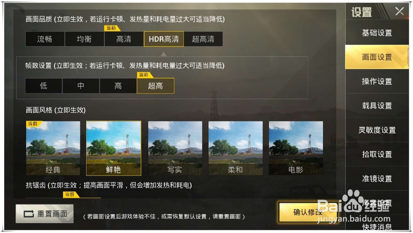Select 超高清 graphics quality option

tap(203, 39)
